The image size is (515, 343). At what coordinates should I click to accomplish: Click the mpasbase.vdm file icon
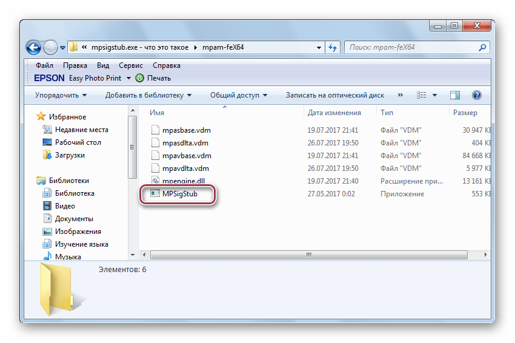point(155,130)
